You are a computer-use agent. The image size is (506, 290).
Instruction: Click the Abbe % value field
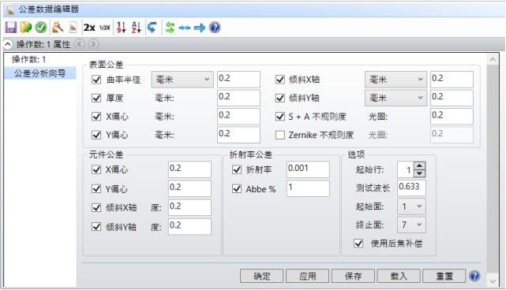[x=308, y=188]
